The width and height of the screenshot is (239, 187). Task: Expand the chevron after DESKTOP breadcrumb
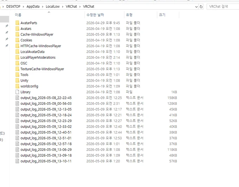[23, 7]
